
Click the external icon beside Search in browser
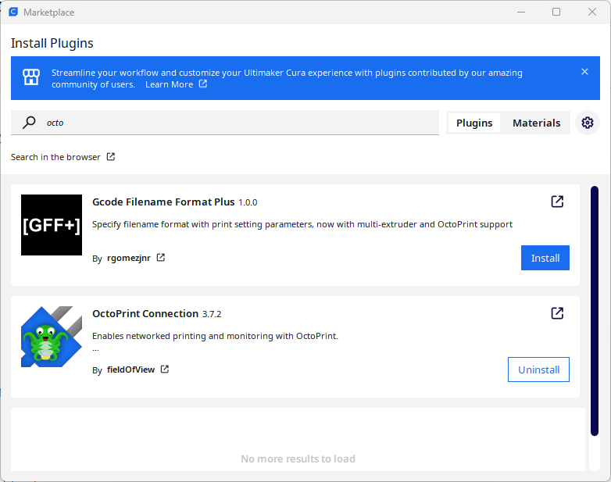pos(111,157)
